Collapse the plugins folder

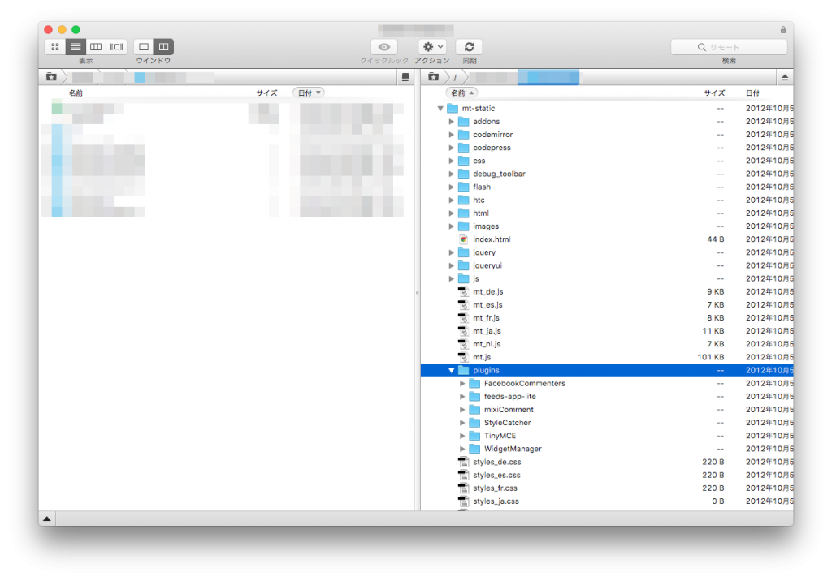[452, 369]
